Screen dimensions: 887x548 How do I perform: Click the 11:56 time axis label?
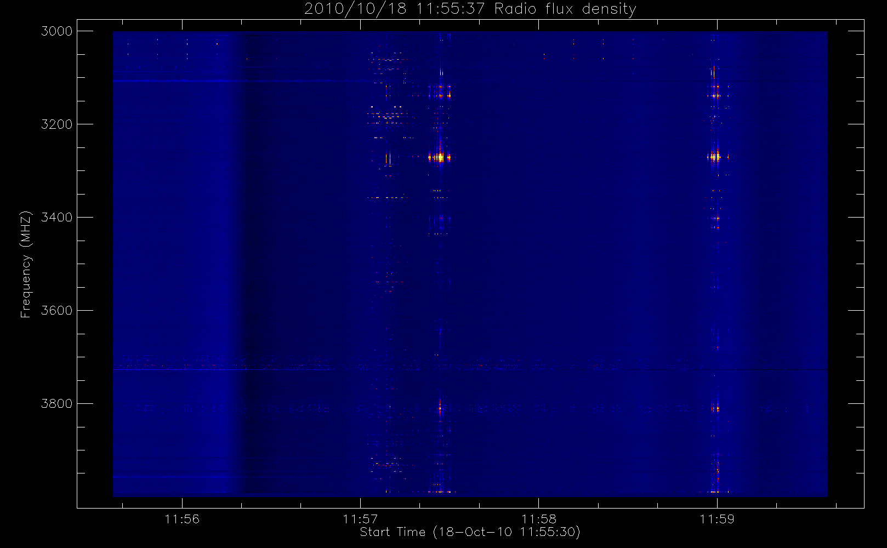(182, 519)
